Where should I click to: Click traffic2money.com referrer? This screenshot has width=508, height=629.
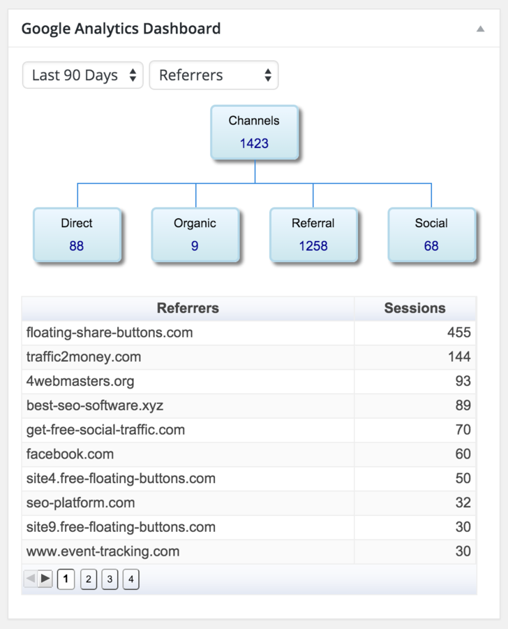pyautogui.click(x=84, y=357)
